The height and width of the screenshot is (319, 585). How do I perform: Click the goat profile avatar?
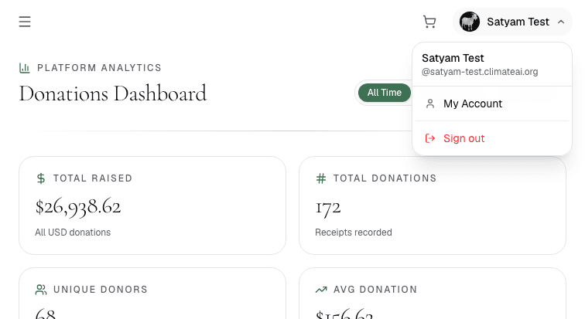(x=470, y=22)
